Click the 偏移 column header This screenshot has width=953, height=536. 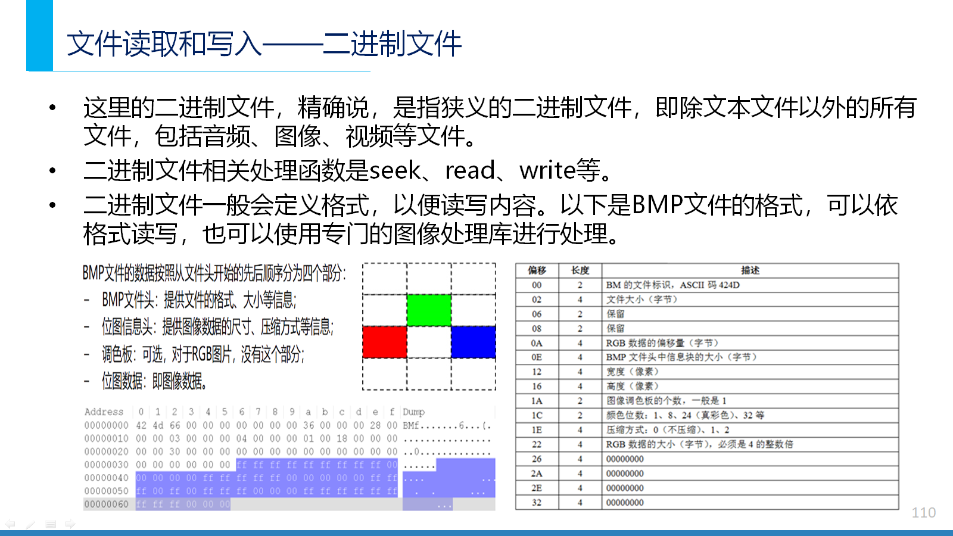537,270
